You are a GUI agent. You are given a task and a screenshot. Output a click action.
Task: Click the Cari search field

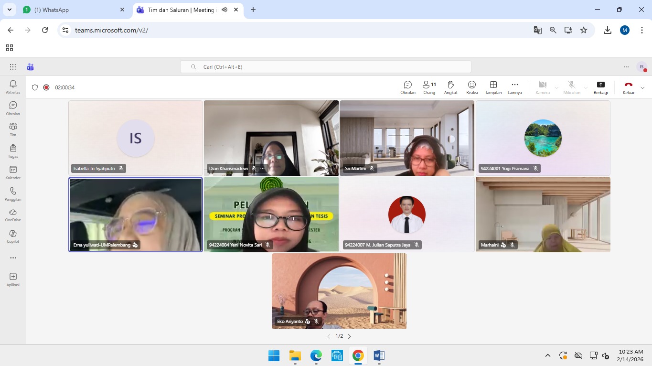(x=325, y=67)
